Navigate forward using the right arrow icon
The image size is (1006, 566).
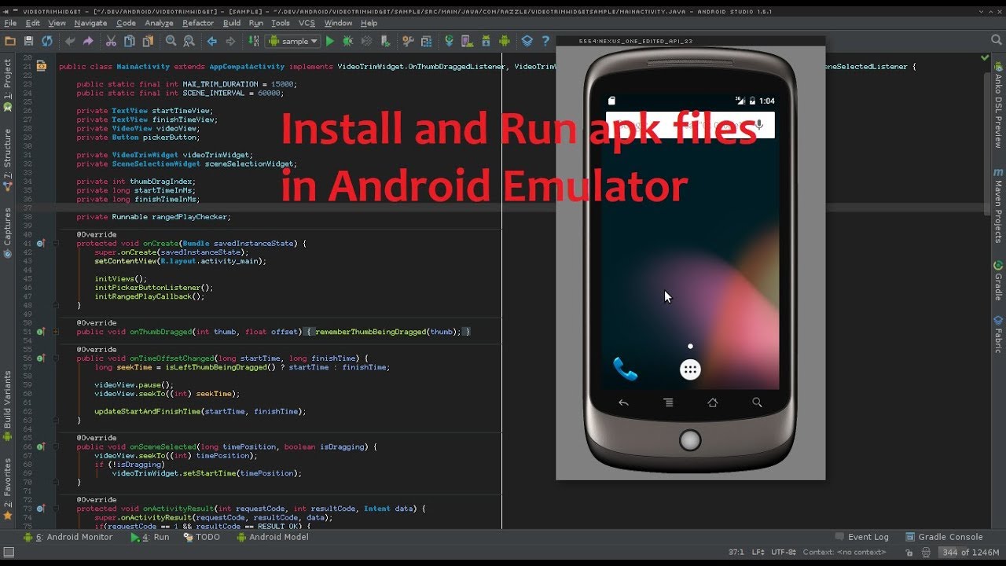[x=229, y=41]
